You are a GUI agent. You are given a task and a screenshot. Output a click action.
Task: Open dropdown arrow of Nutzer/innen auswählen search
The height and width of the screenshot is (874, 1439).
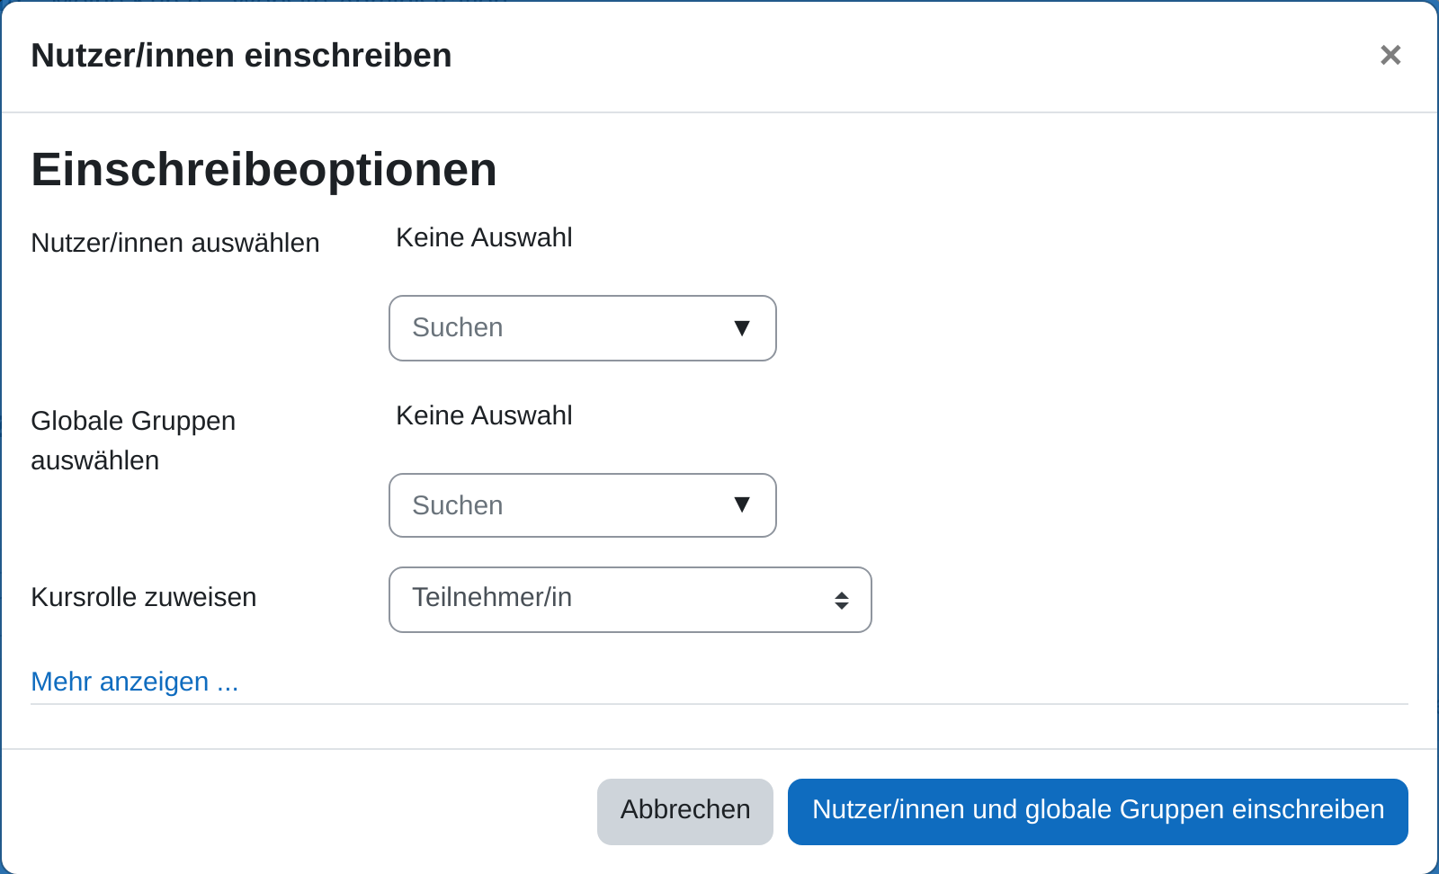(742, 328)
